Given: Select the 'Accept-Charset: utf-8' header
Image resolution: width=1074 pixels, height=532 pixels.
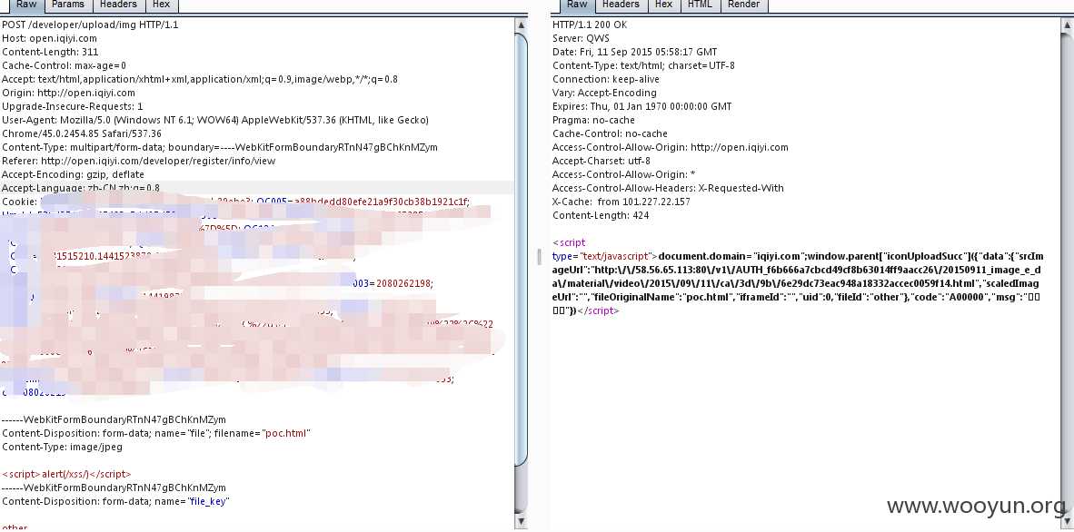Looking at the screenshot, I should (x=602, y=161).
